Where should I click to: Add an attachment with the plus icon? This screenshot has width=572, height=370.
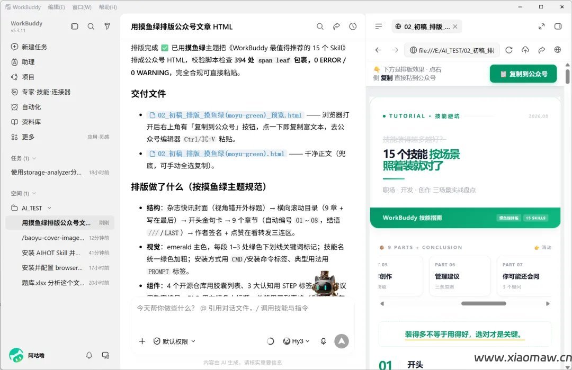(x=142, y=341)
